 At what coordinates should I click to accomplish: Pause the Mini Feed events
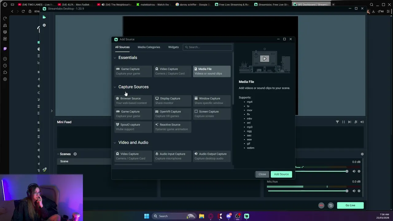tap(343, 122)
